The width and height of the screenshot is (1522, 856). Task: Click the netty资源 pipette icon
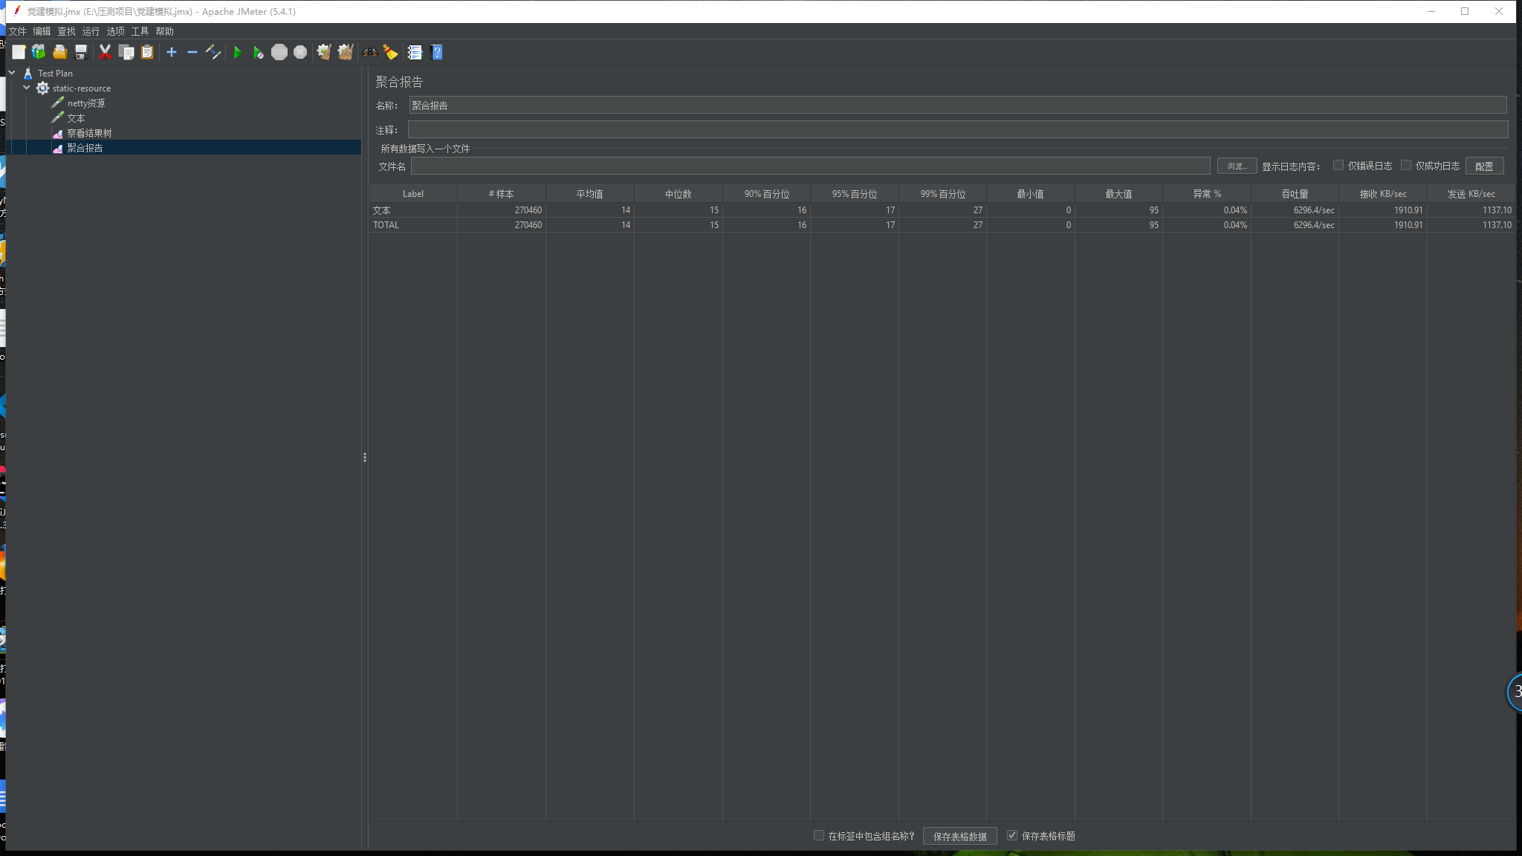click(57, 103)
